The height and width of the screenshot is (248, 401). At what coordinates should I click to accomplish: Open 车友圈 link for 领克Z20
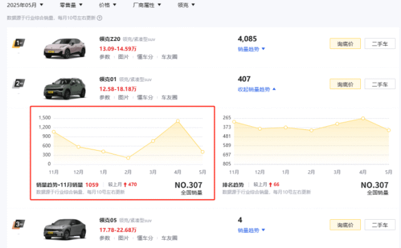click(x=169, y=57)
